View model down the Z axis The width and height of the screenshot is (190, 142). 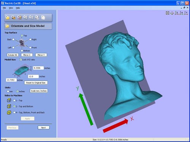tap(177, 13)
